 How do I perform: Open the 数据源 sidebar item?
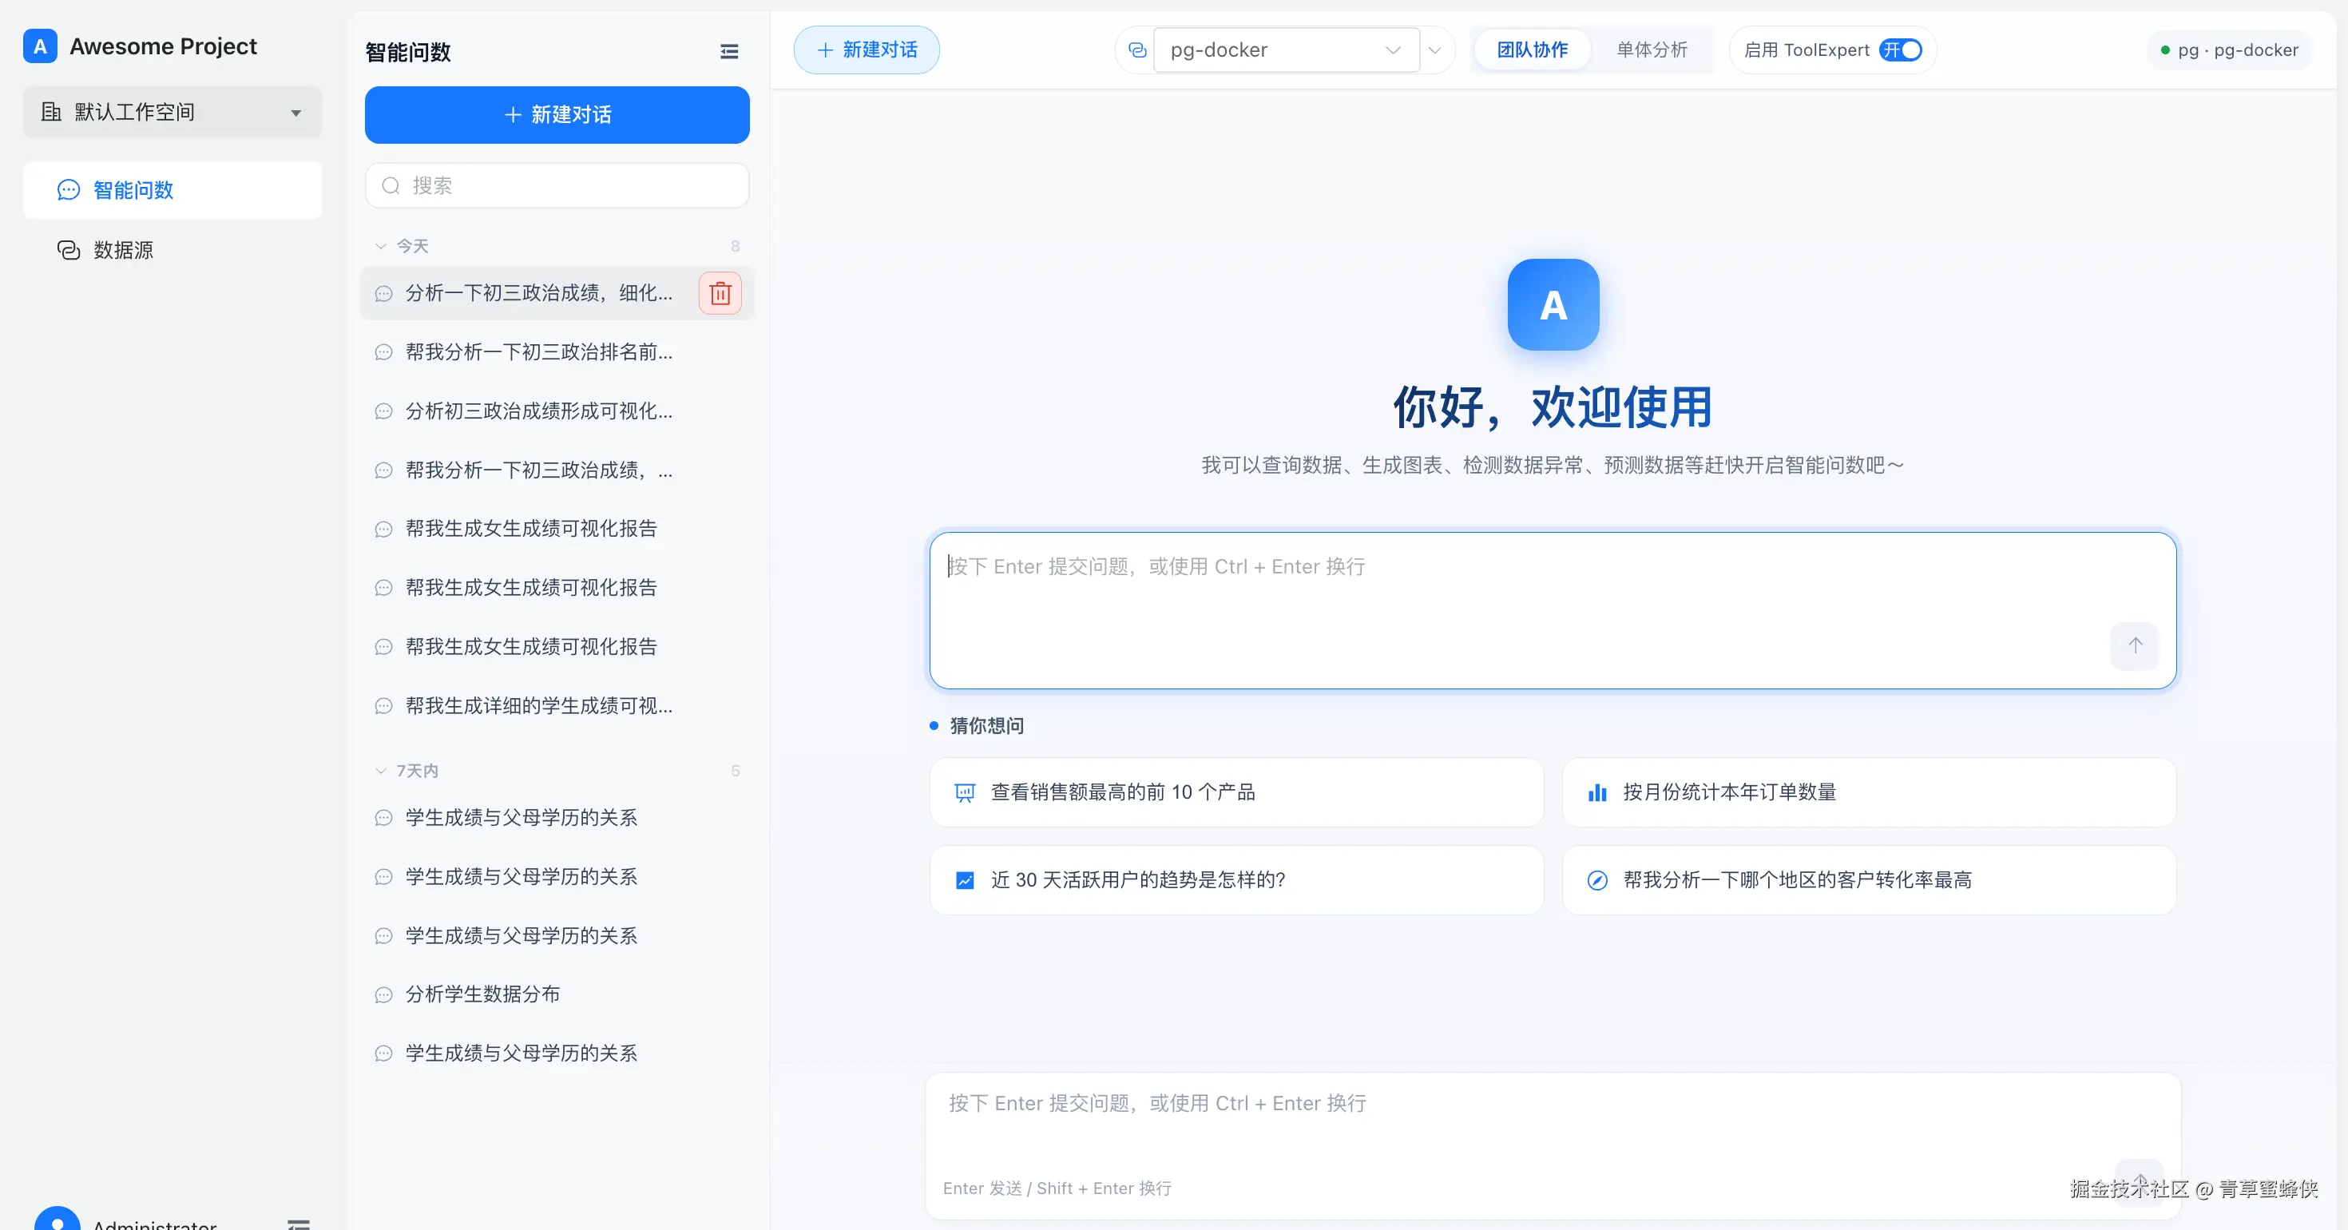tap(123, 250)
